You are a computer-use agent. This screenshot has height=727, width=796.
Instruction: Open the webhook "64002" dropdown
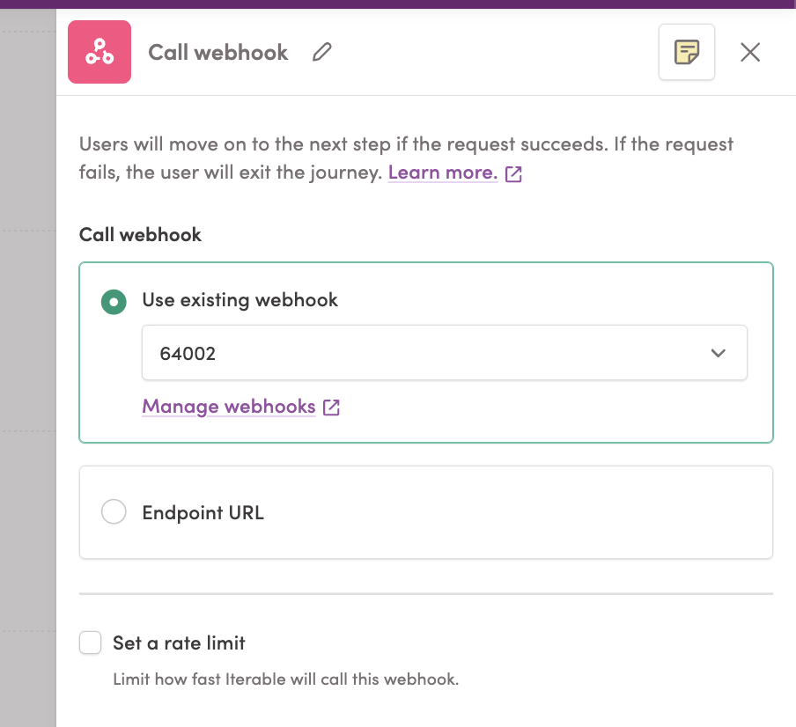click(445, 352)
